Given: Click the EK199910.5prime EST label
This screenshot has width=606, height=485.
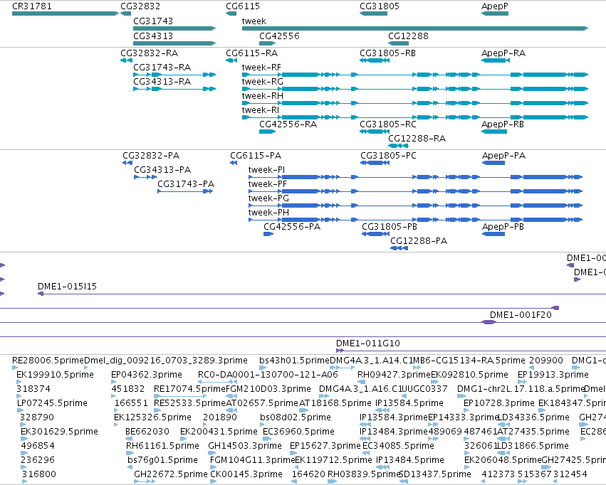Looking at the screenshot, I should point(55,375).
